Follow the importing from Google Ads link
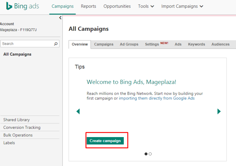 point(157,98)
